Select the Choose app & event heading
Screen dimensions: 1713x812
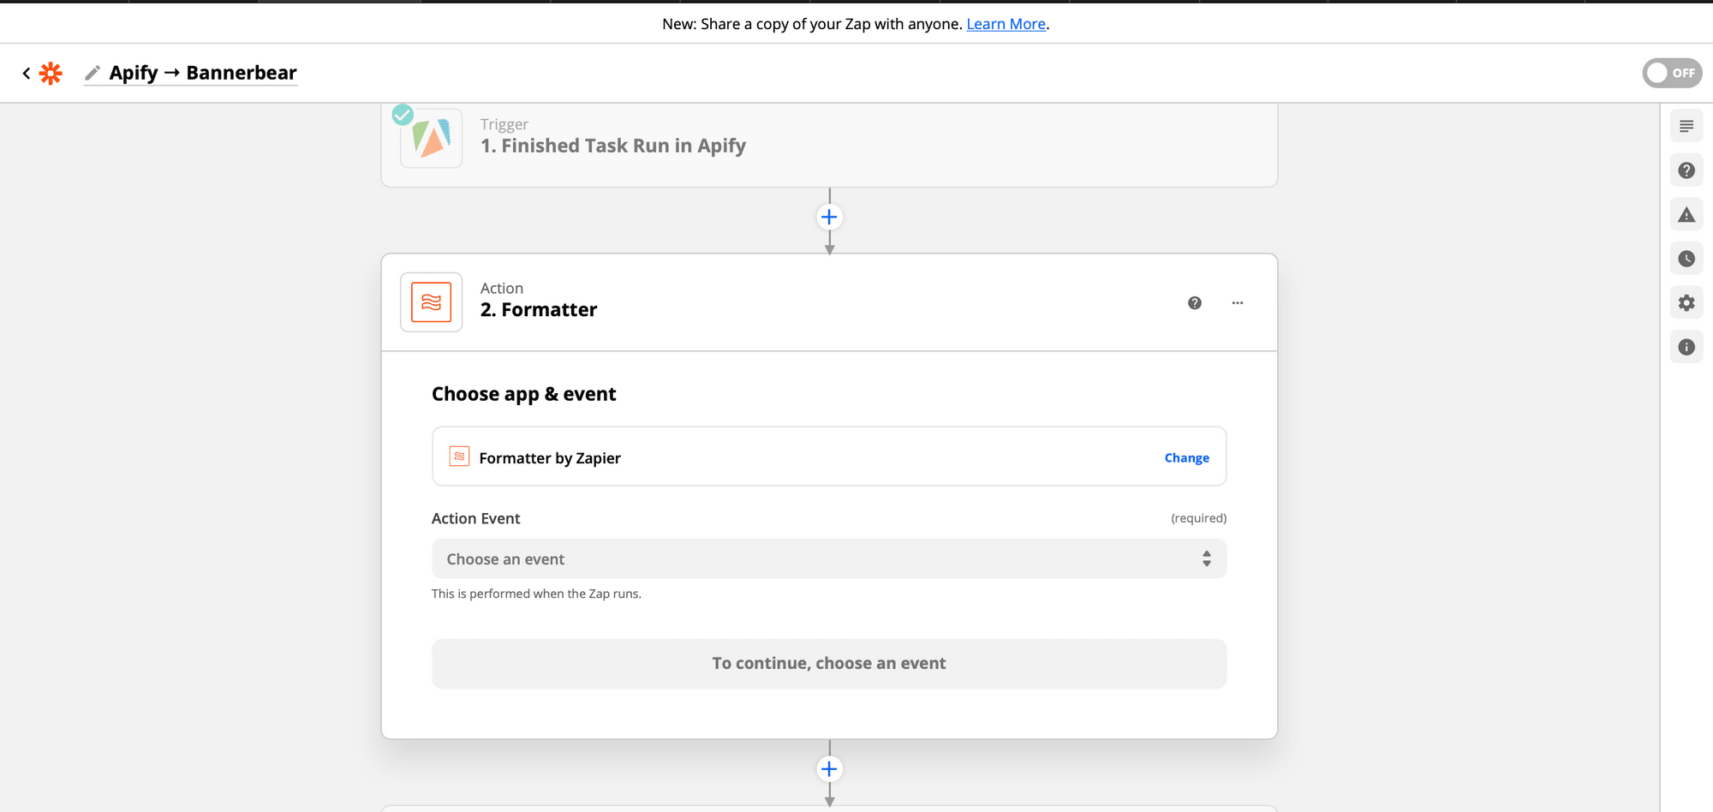coord(523,394)
